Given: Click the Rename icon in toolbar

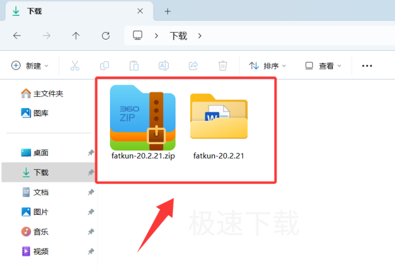Looking at the screenshot, I should [x=164, y=66].
